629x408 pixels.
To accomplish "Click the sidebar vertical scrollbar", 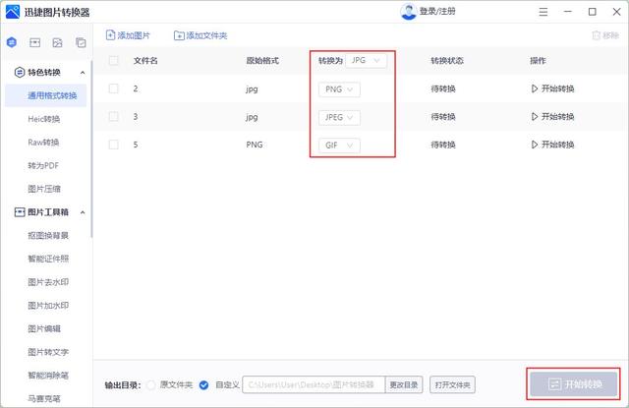I will pos(91,148).
